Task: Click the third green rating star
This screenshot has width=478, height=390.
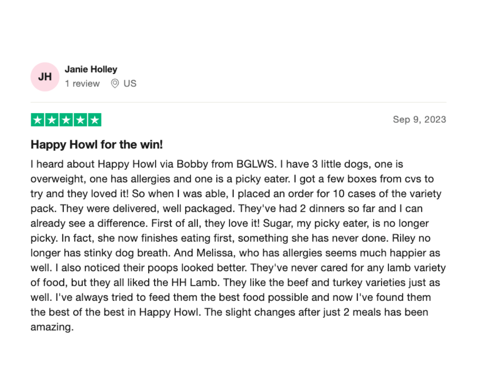Action: pos(66,120)
